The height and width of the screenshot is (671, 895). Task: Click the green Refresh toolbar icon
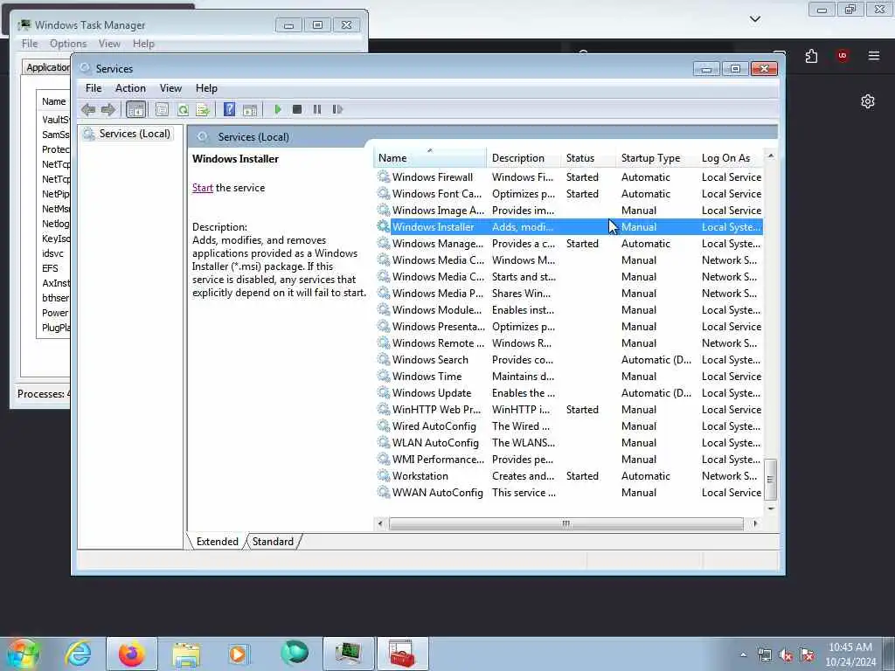pyautogui.click(x=183, y=109)
